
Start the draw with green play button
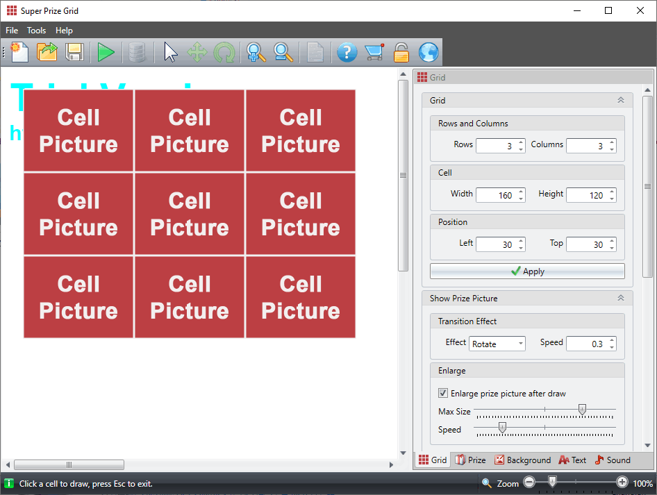point(106,52)
